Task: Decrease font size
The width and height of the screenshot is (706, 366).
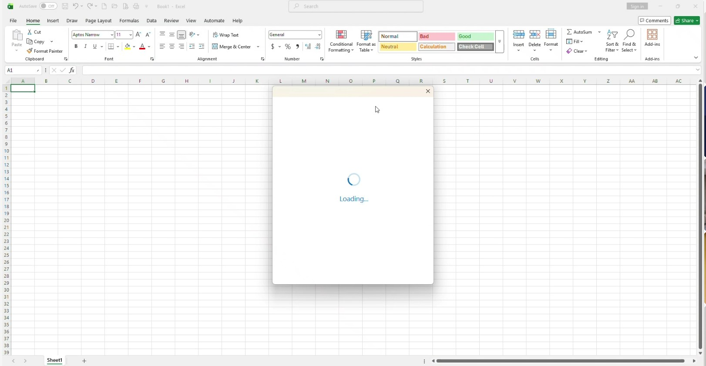Action: click(148, 34)
